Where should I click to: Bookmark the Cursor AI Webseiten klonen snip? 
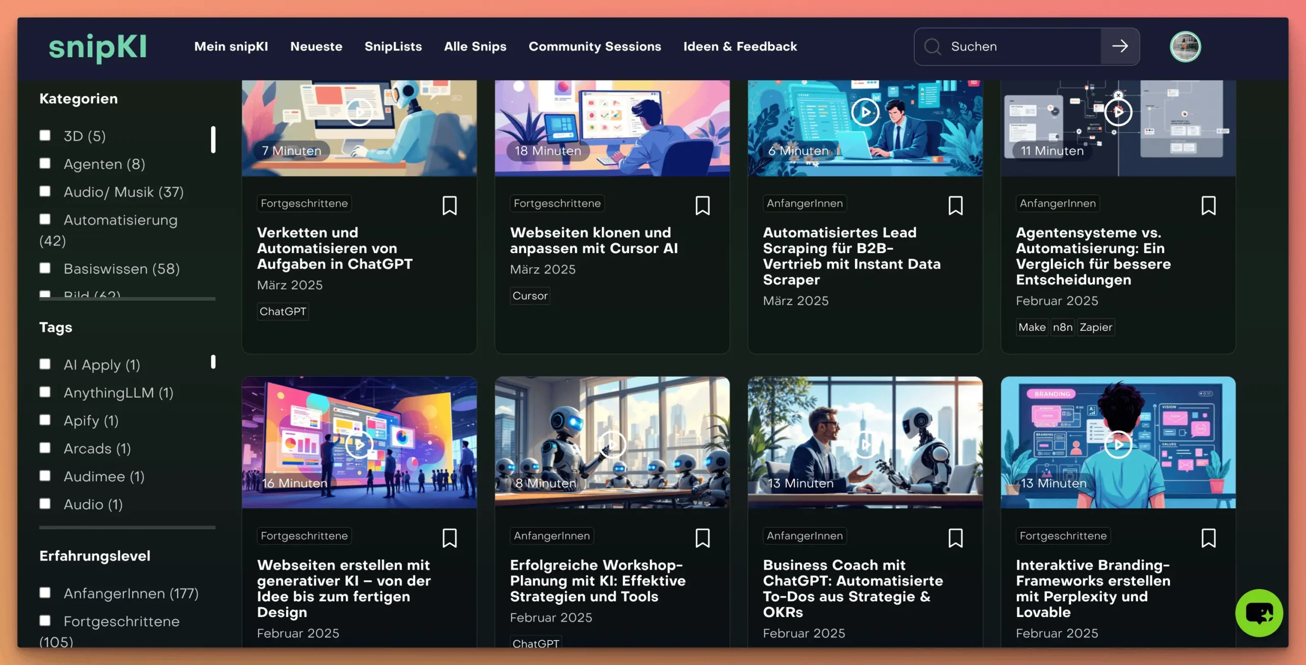(x=702, y=206)
